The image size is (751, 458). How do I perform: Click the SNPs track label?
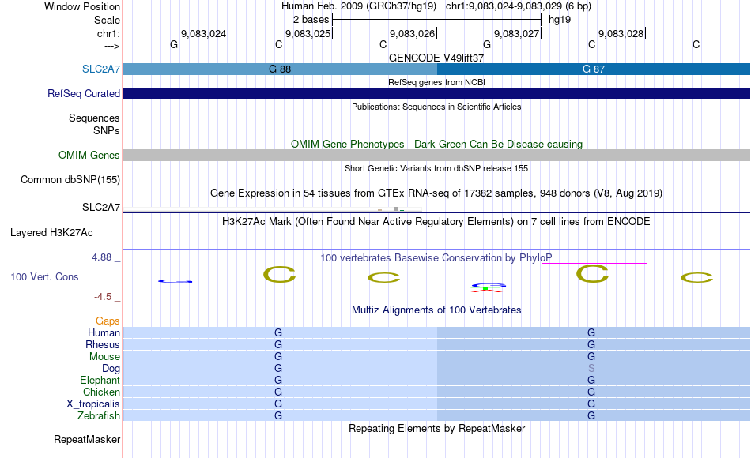(107, 130)
